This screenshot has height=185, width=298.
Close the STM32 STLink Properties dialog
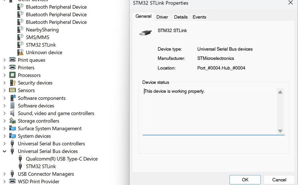pos(291,3)
